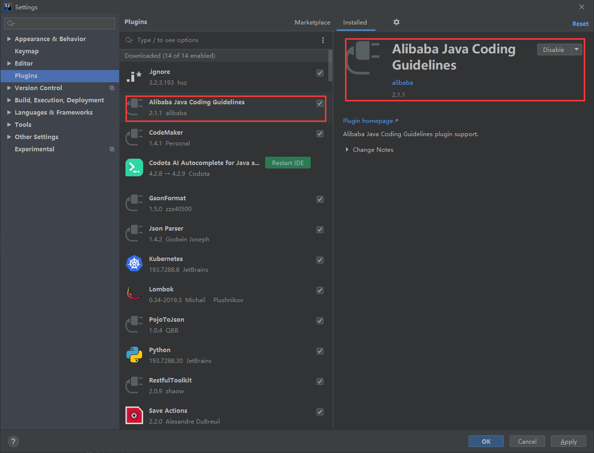This screenshot has height=453, width=594.
Task: Open the plugins gear settings menu
Action: 396,22
